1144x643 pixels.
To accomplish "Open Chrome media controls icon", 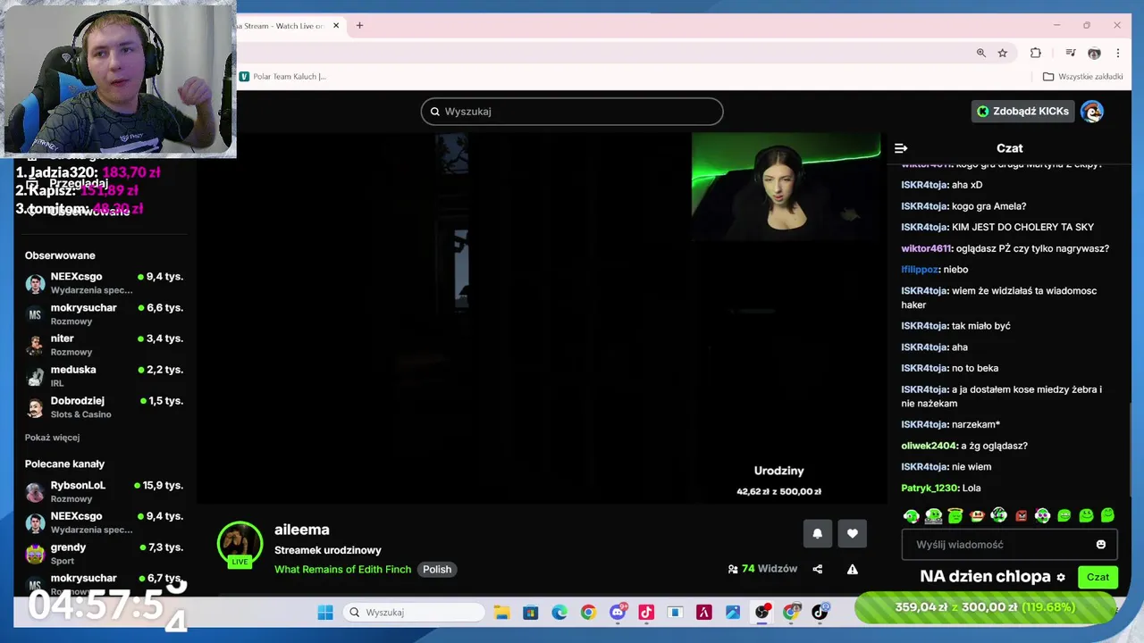I will click(1071, 54).
